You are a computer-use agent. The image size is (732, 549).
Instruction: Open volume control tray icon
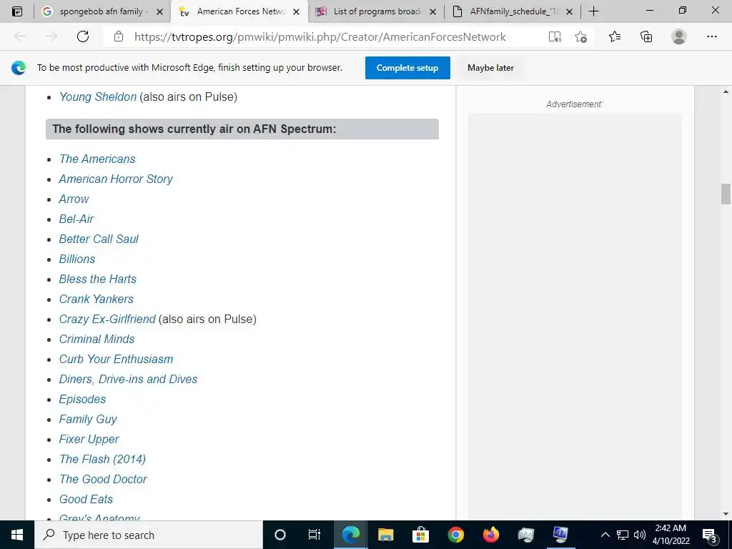[640, 535]
